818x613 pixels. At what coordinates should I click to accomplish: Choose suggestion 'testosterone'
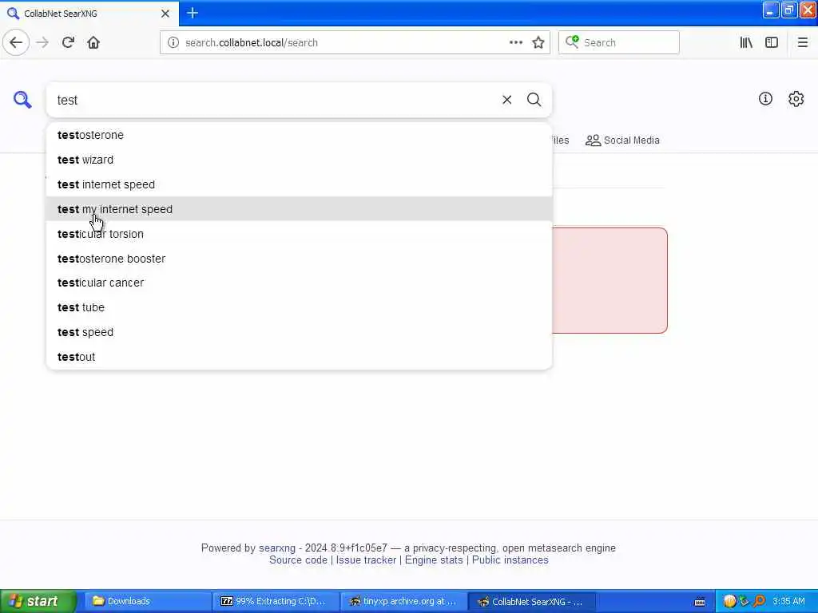(x=299, y=135)
